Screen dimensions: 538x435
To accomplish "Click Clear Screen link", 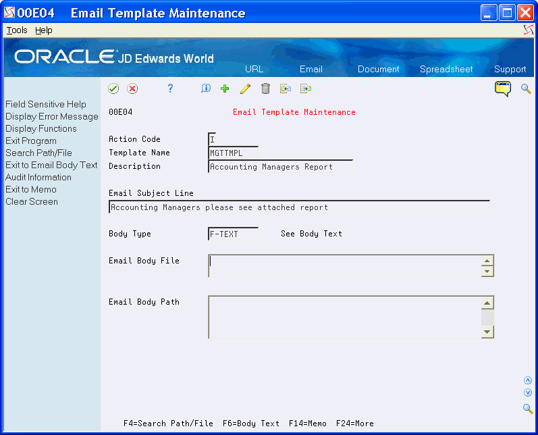I will (x=32, y=201).
